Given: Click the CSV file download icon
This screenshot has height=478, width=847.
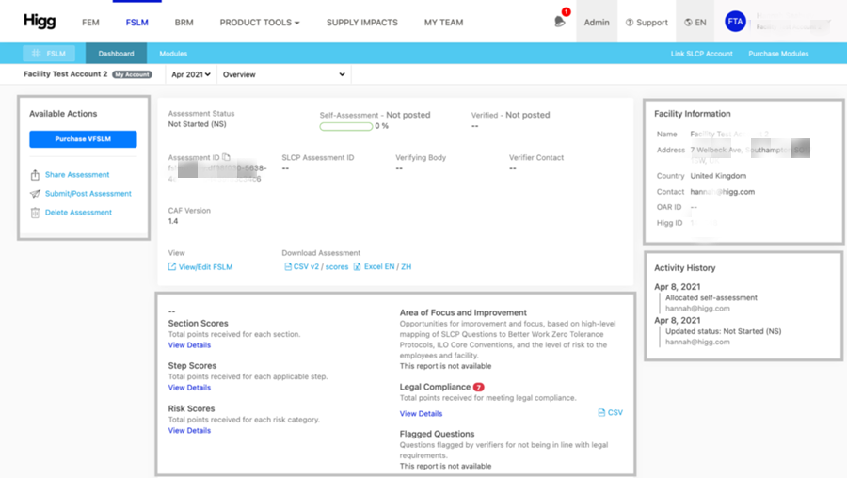Looking at the screenshot, I should pyautogui.click(x=288, y=266).
